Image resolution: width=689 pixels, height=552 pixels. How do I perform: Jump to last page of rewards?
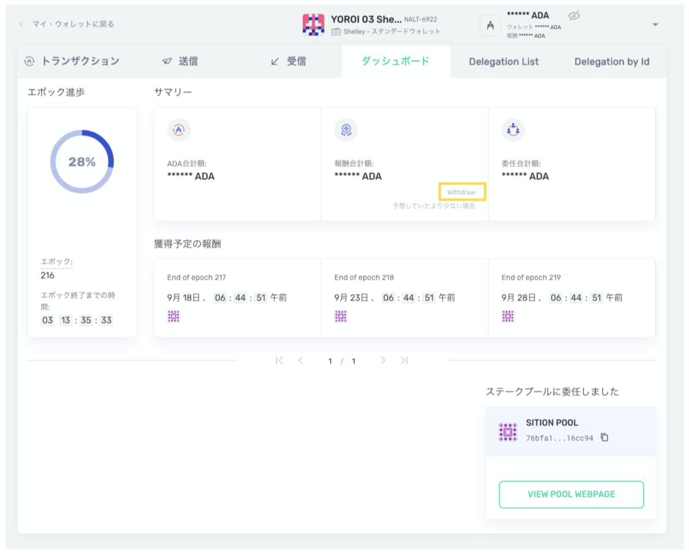point(404,360)
